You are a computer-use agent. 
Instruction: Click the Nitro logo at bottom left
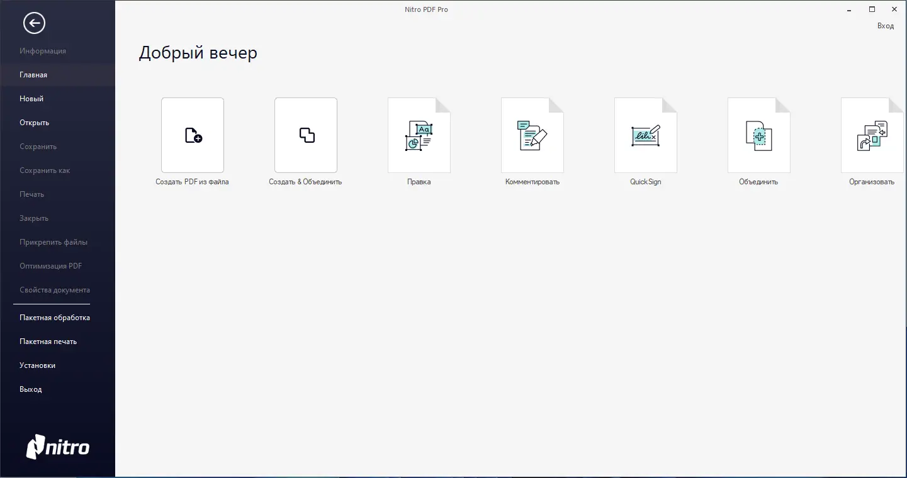click(58, 447)
